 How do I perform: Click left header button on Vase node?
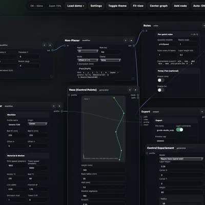point(130,90)
